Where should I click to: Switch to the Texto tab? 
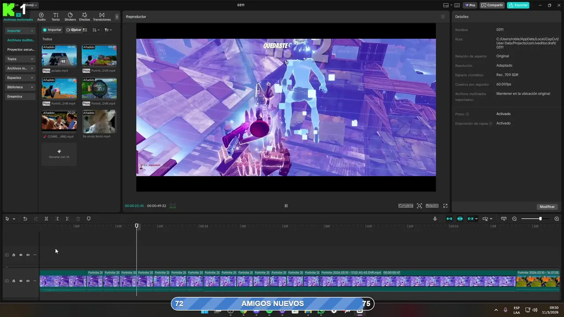[56, 17]
